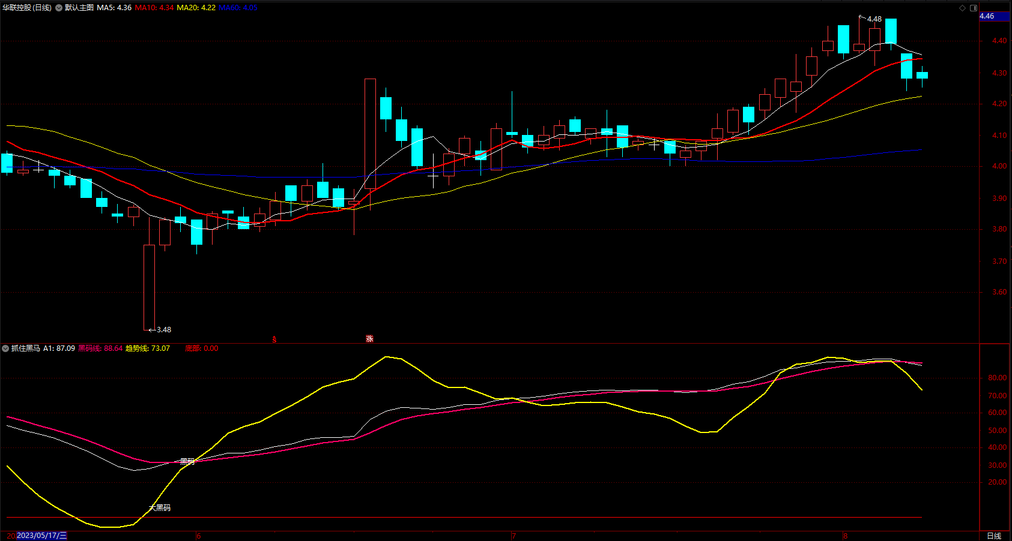Click the 3.60 price axis label
The width and height of the screenshot is (1012, 541).
(x=999, y=292)
